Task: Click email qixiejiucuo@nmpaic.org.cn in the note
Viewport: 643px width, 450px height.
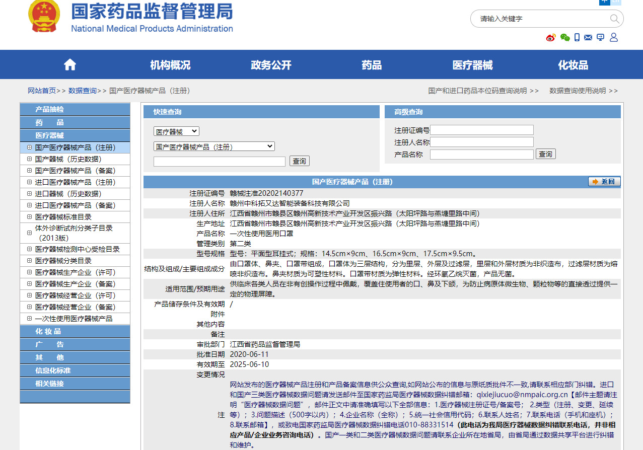Action: point(522,395)
